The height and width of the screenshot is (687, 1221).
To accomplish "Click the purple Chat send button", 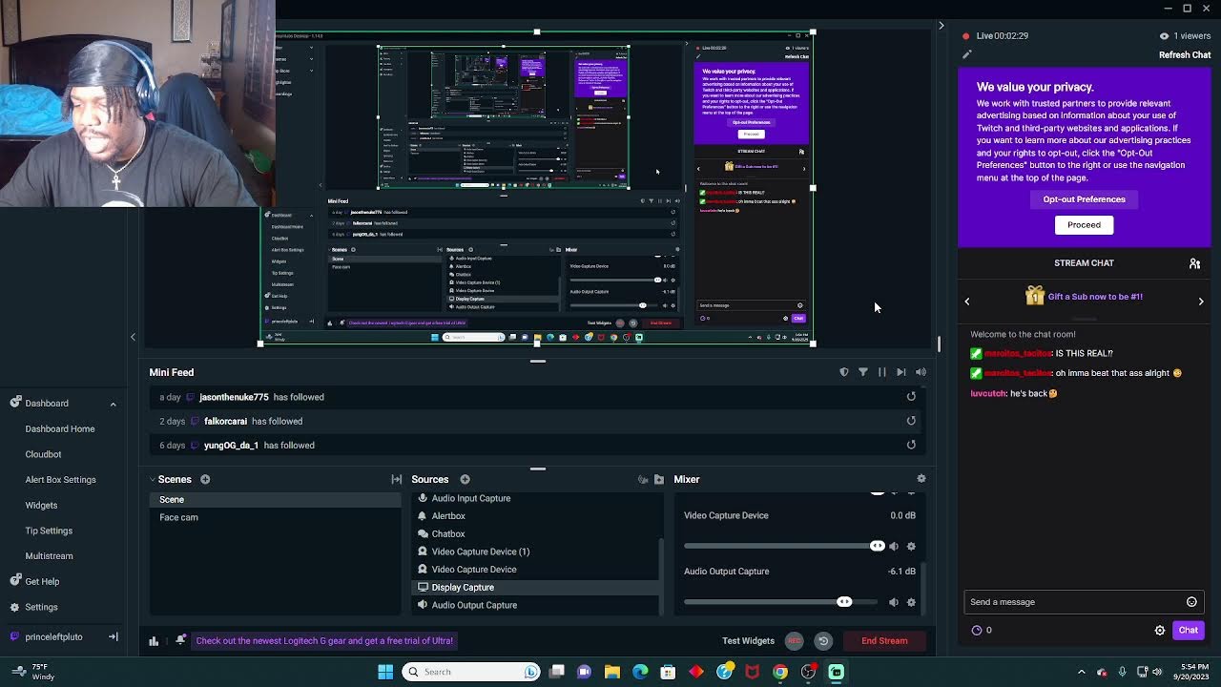I will (1188, 631).
